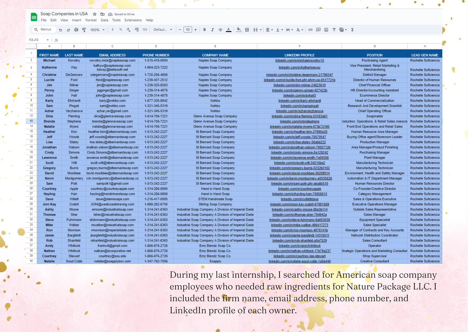Open the borders tool
The height and width of the screenshot is (332, 468).
[x=247, y=30]
